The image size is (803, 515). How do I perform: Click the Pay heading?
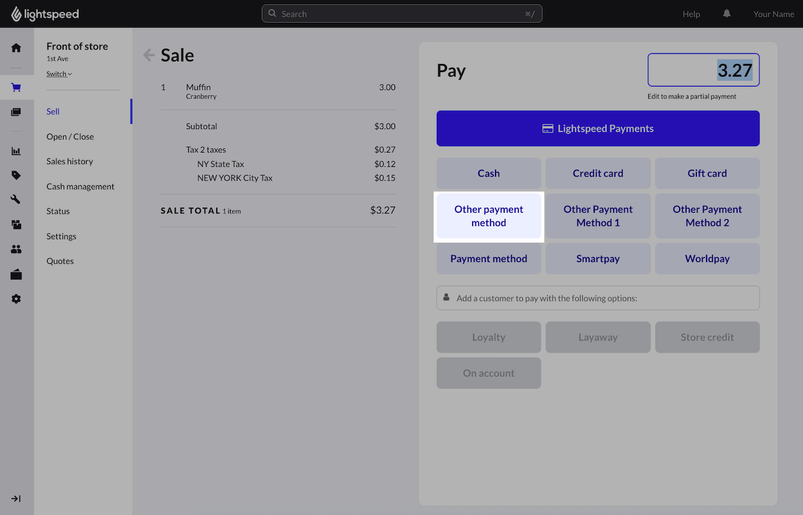point(451,71)
